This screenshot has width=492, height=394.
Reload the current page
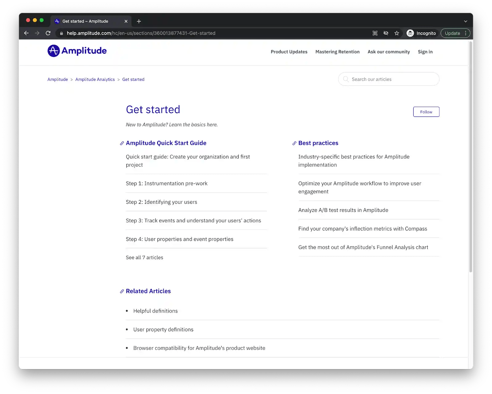(48, 33)
